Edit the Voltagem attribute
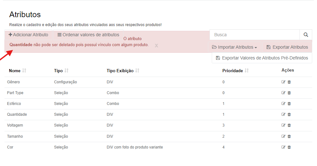This screenshot has height=166, width=317. coord(283,125)
